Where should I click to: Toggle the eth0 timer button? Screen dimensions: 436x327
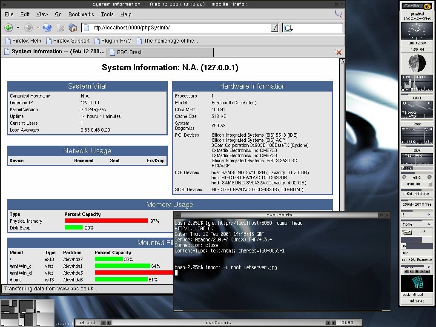[x=430, y=184]
